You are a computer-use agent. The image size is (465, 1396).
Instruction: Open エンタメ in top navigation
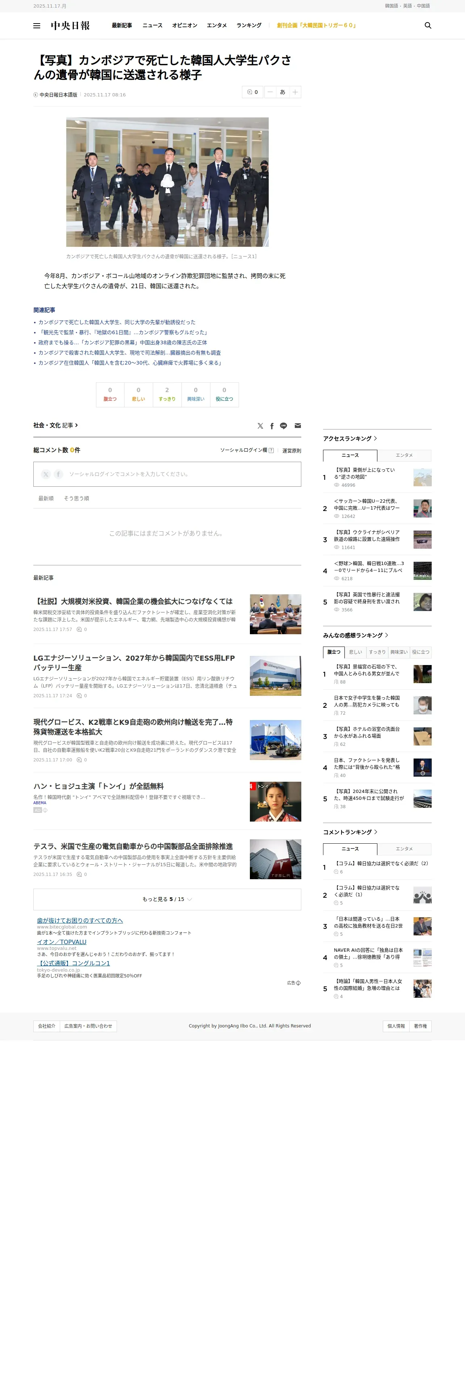click(x=217, y=25)
